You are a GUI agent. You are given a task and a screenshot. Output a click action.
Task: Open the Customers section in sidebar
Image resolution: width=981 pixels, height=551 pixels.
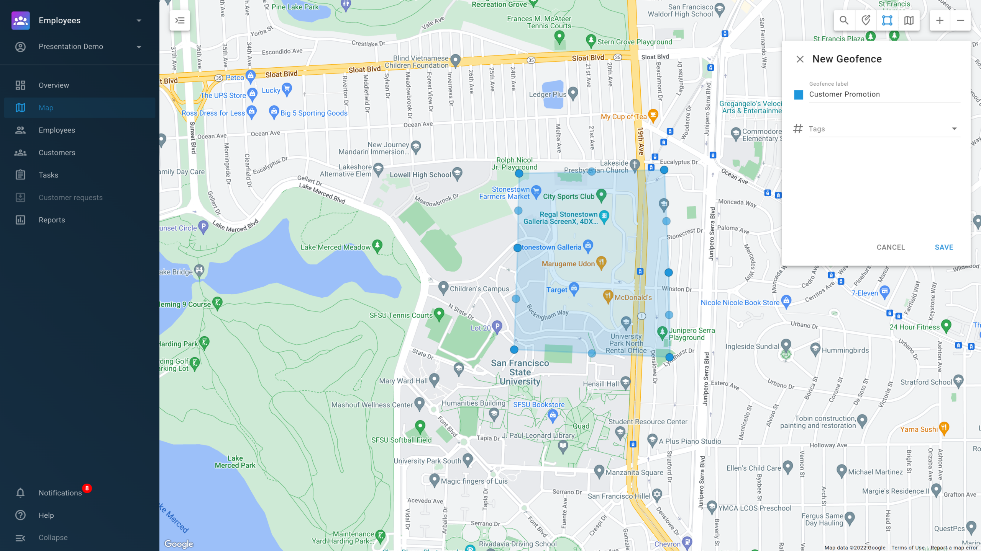coord(57,152)
